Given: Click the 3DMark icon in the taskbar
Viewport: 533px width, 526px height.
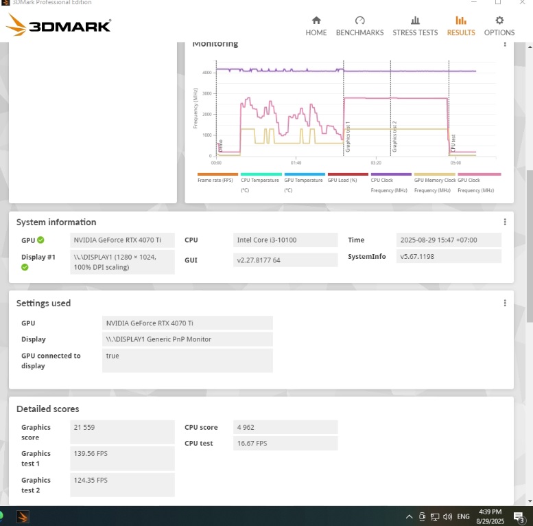Looking at the screenshot, I should pos(23,516).
